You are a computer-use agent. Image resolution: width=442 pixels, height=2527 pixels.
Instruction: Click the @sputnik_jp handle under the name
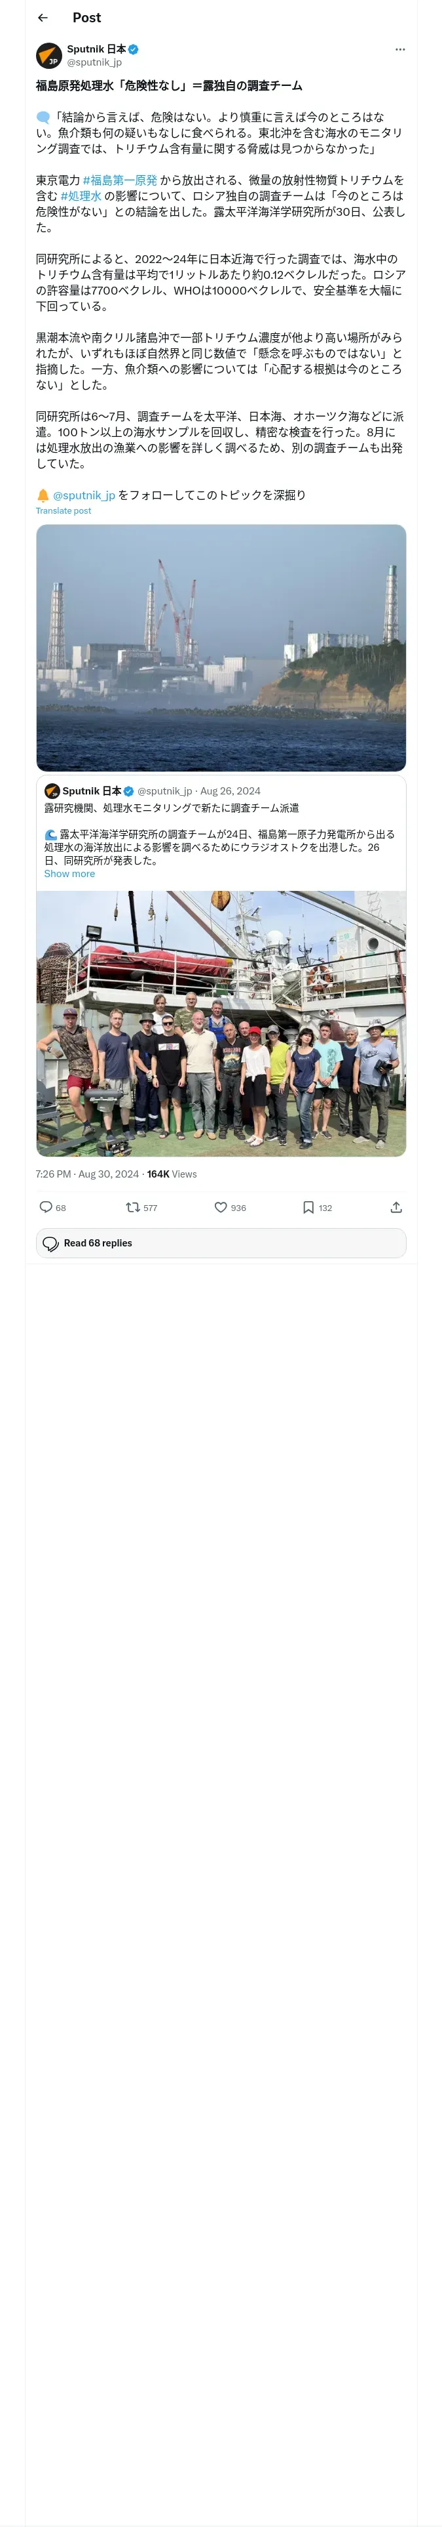click(94, 62)
